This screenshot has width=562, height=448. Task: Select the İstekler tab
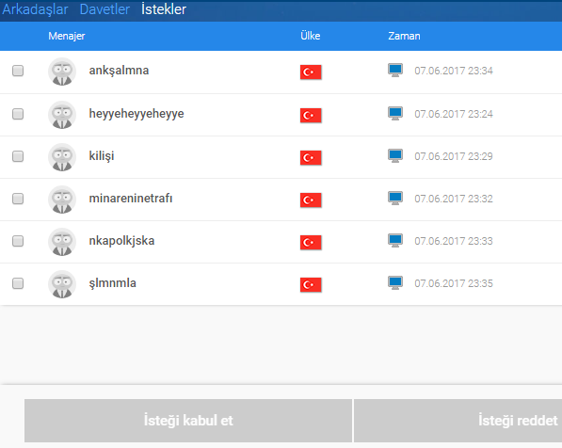coord(164,9)
